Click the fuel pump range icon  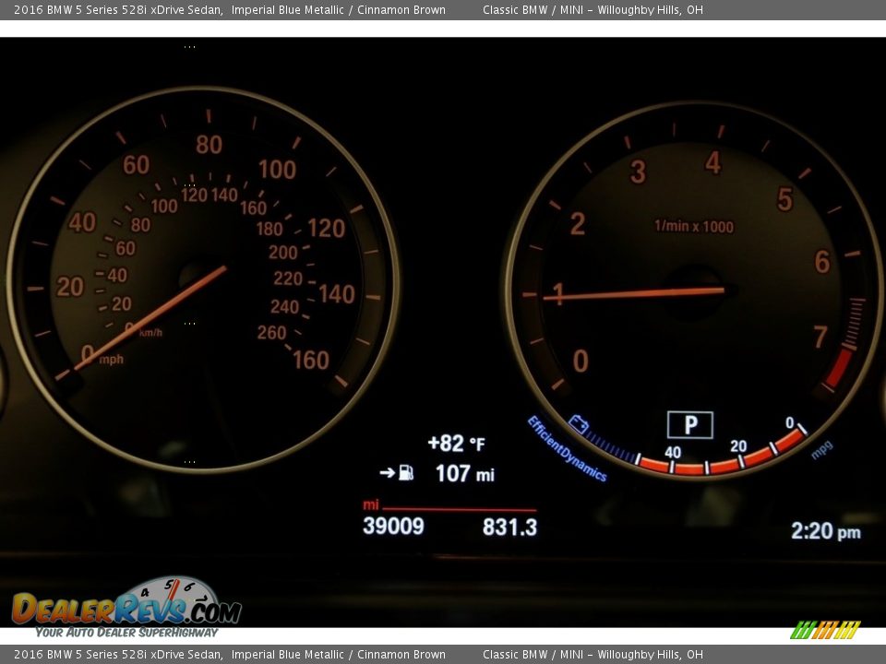click(406, 473)
